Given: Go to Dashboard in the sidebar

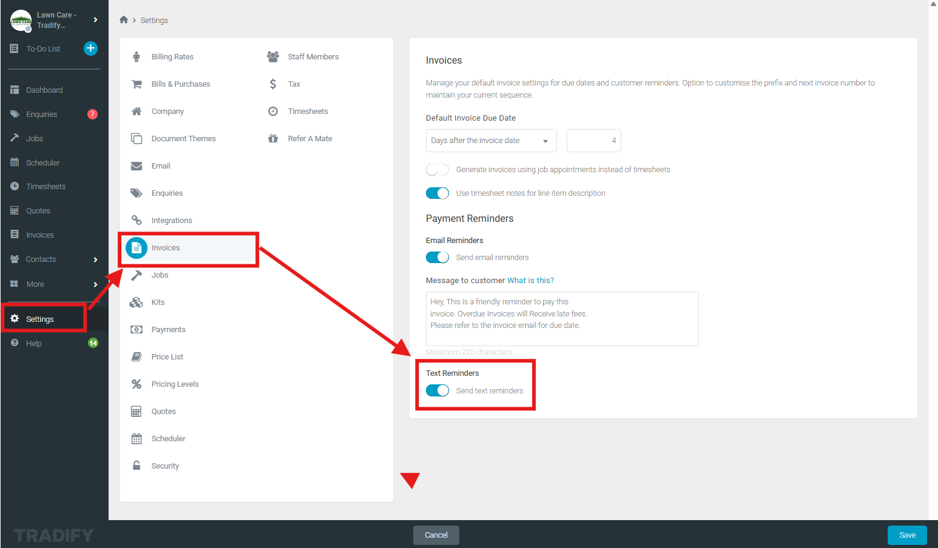Looking at the screenshot, I should coord(44,90).
